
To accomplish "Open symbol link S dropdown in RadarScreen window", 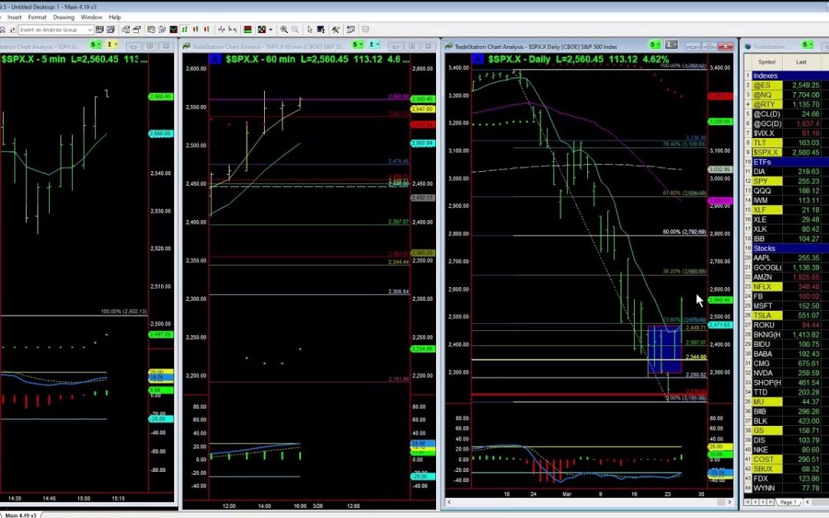I will point(807,45).
